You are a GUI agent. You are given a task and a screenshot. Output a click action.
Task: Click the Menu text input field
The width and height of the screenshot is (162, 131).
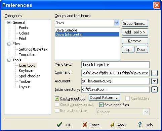115,65
